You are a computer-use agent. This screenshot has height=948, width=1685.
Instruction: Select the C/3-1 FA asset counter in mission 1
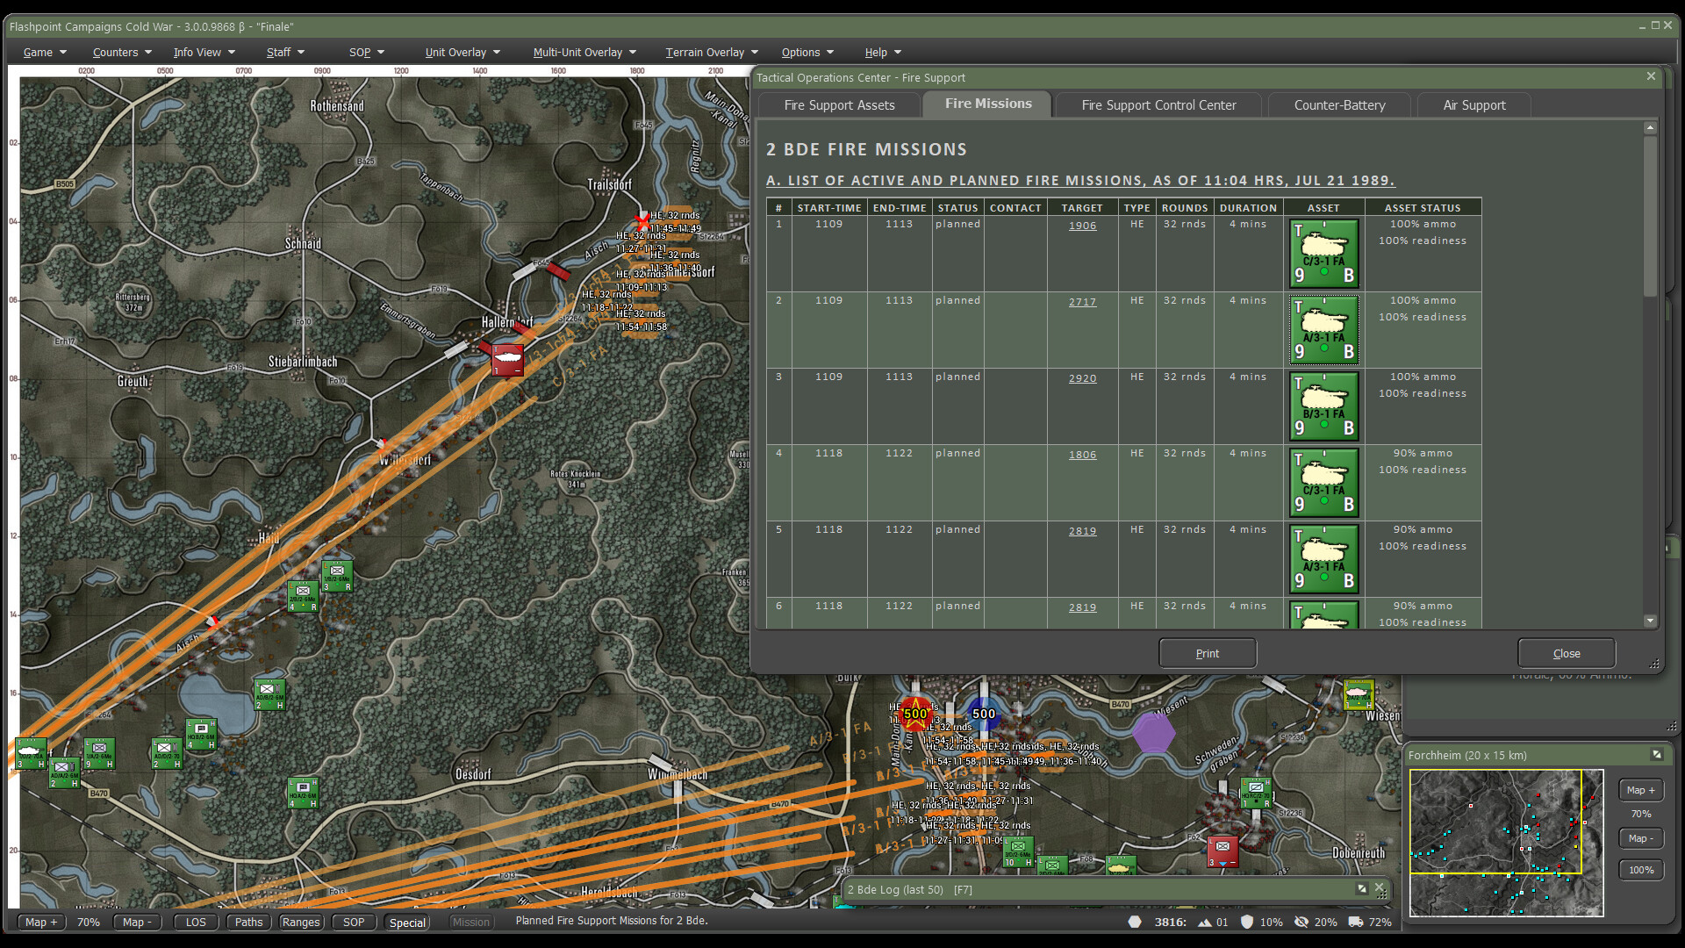click(1323, 254)
